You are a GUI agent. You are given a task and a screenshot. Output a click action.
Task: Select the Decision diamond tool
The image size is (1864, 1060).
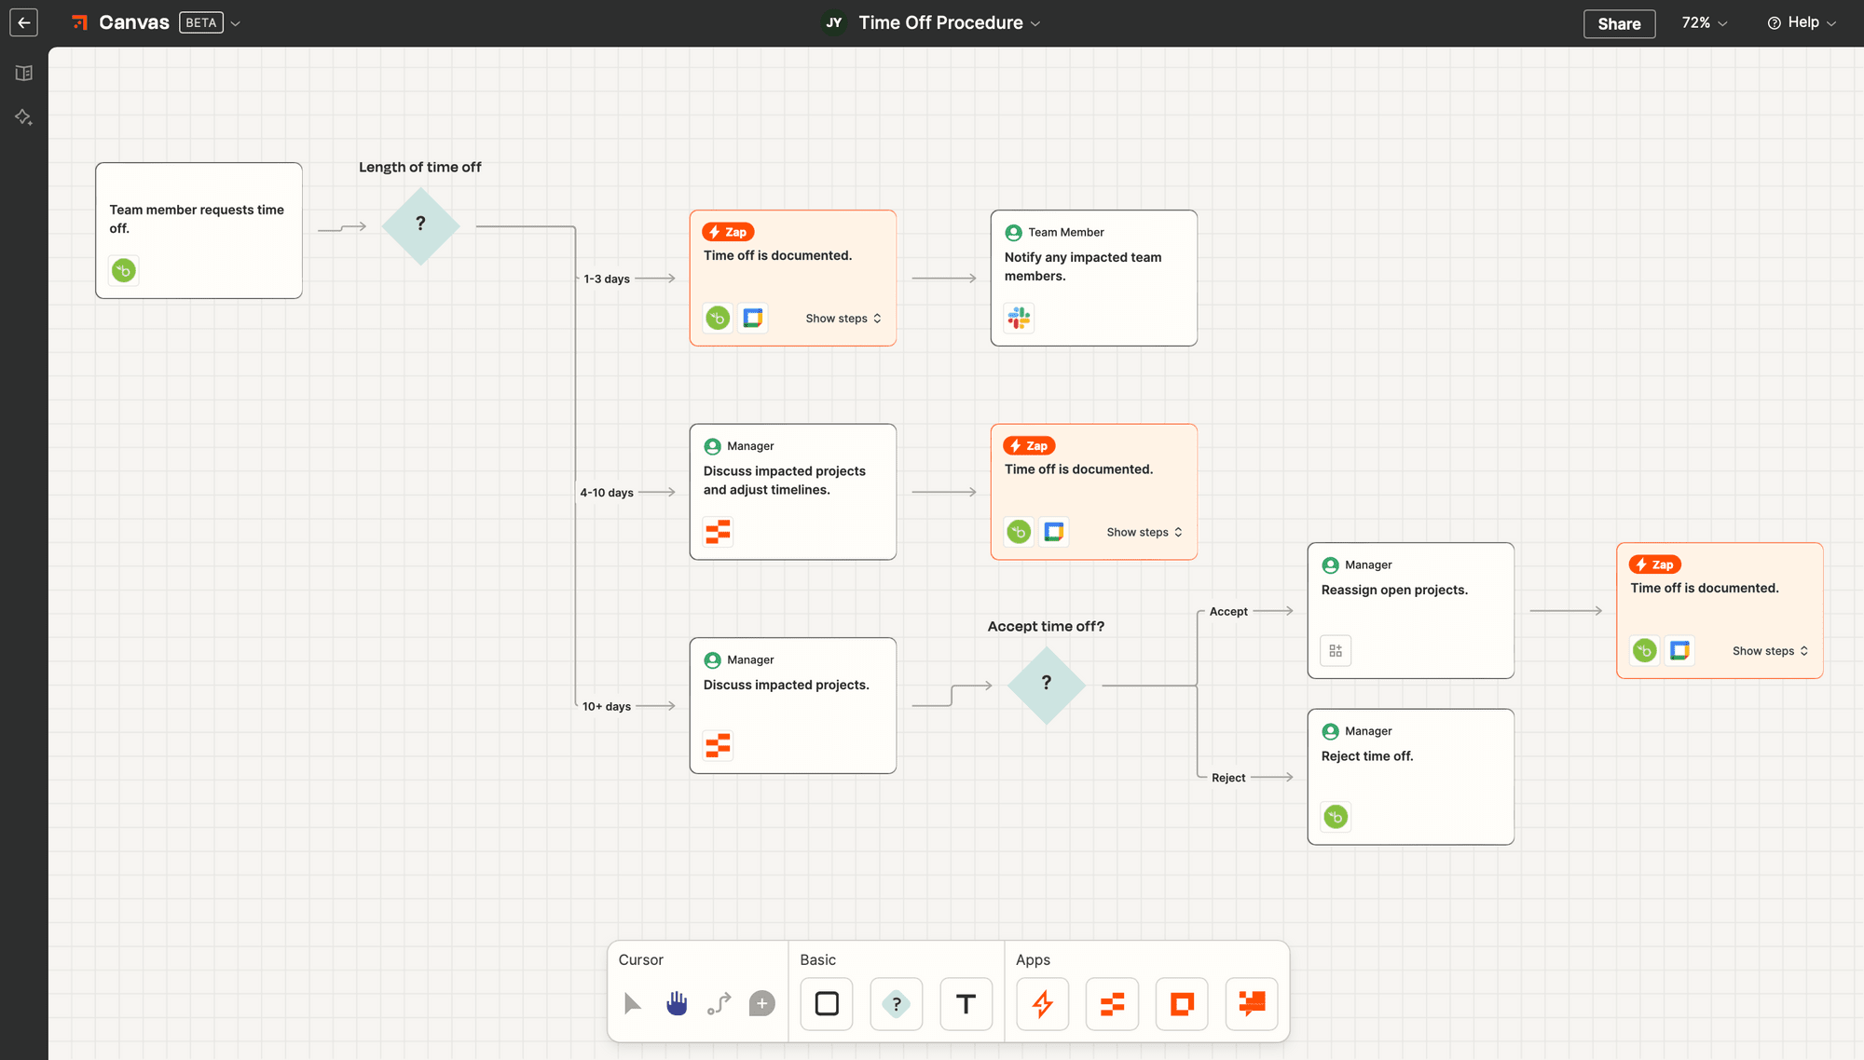tap(897, 1004)
